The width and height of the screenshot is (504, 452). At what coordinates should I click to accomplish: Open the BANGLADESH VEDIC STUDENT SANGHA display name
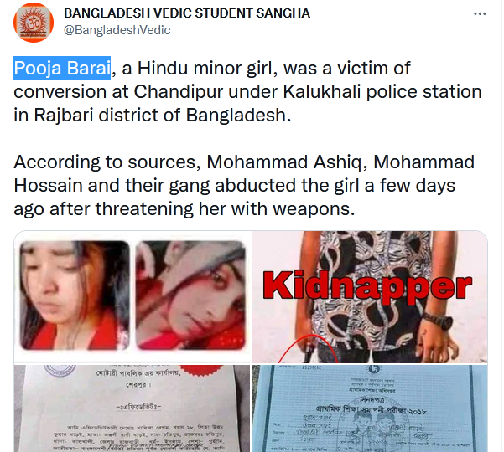pos(187,13)
